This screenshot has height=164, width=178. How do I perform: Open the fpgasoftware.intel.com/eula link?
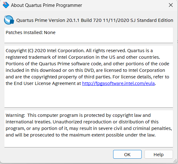click(x=118, y=83)
